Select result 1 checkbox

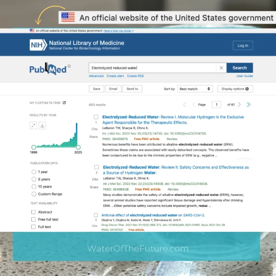pyautogui.click(x=96, y=117)
